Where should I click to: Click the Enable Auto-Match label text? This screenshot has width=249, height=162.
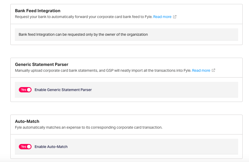(51, 147)
